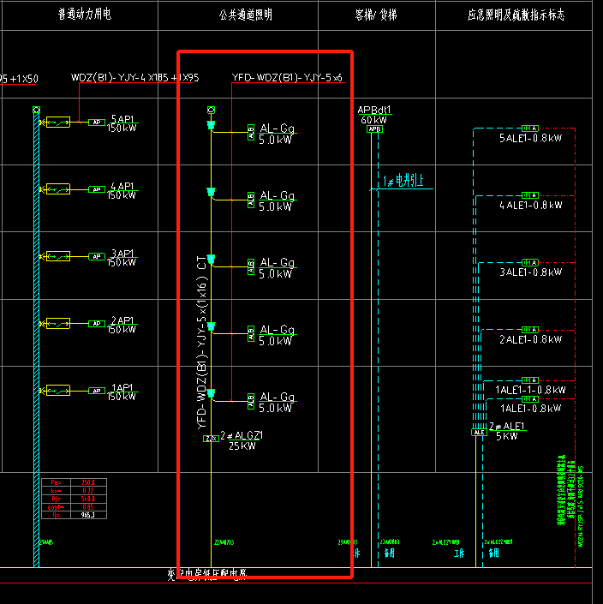This screenshot has width=603, height=604.
Task: Select the APB box under APBdt1 60kW
Action: (x=374, y=129)
